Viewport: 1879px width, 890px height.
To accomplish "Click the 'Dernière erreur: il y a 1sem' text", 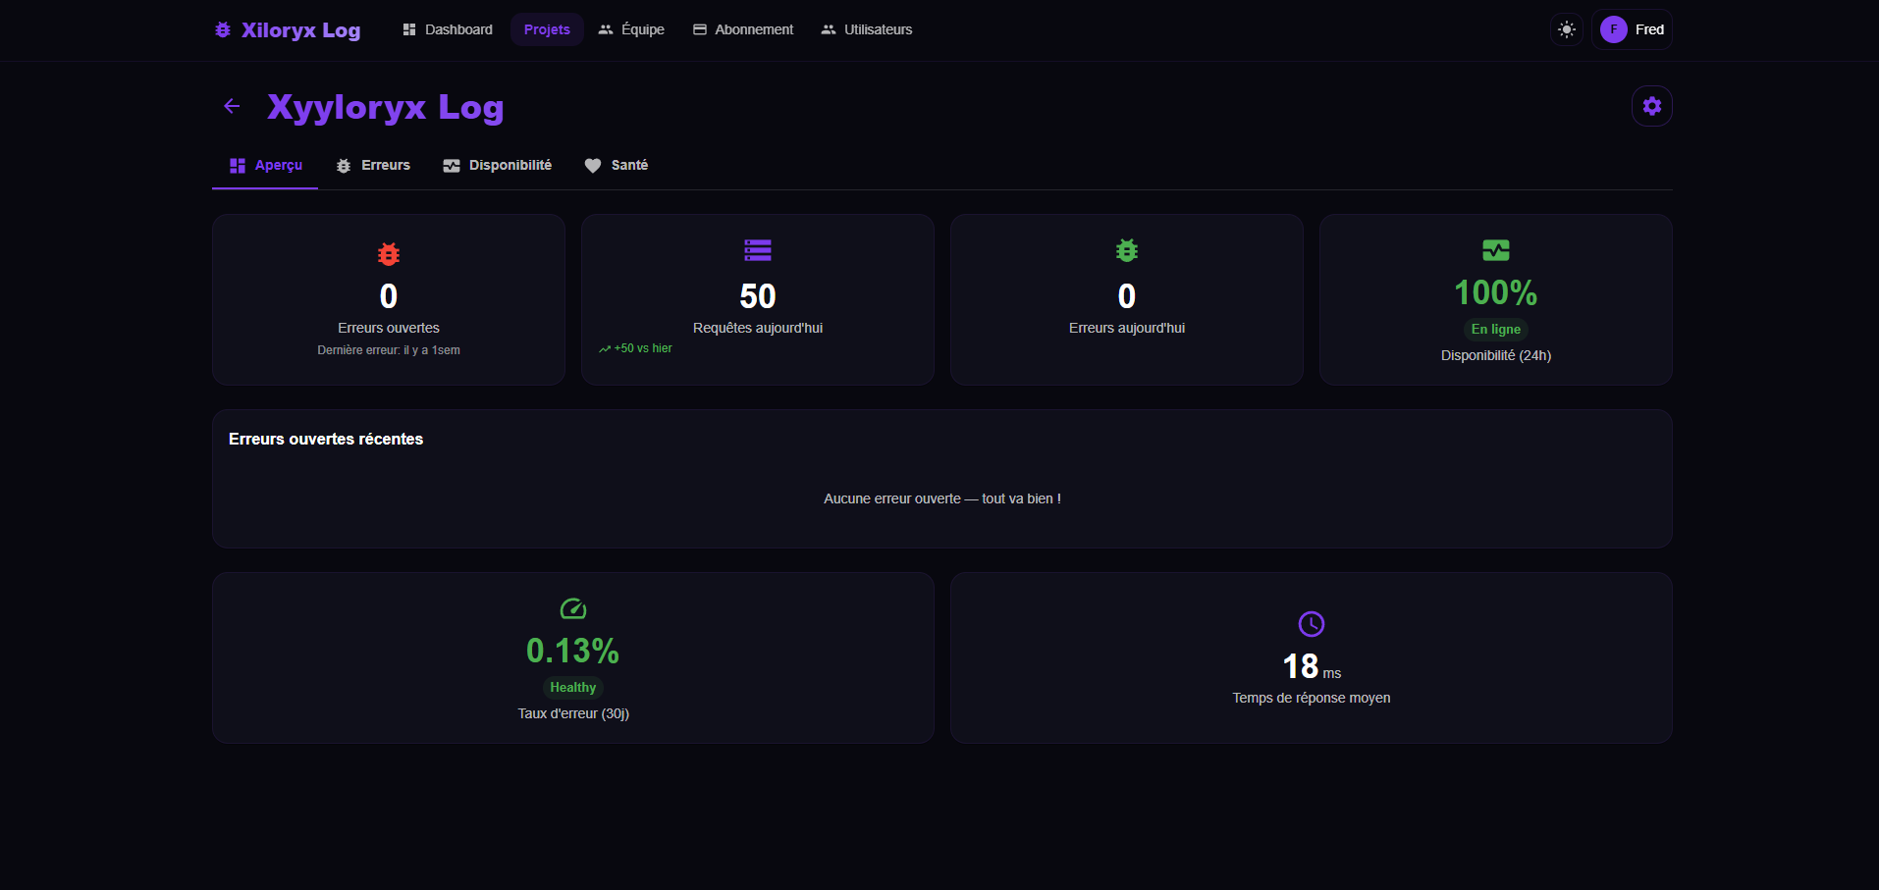I will point(389,350).
